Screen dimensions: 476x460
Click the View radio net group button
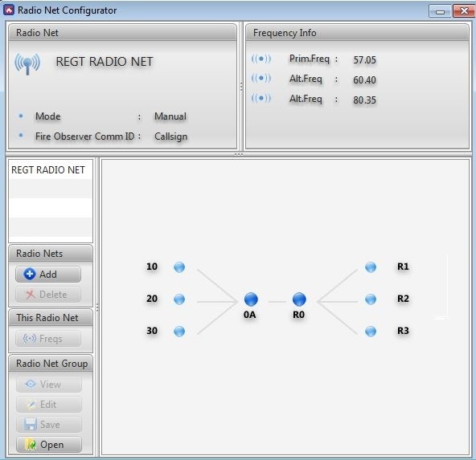(49, 385)
